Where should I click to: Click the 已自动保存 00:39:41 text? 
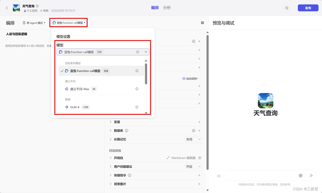[x=63, y=11]
